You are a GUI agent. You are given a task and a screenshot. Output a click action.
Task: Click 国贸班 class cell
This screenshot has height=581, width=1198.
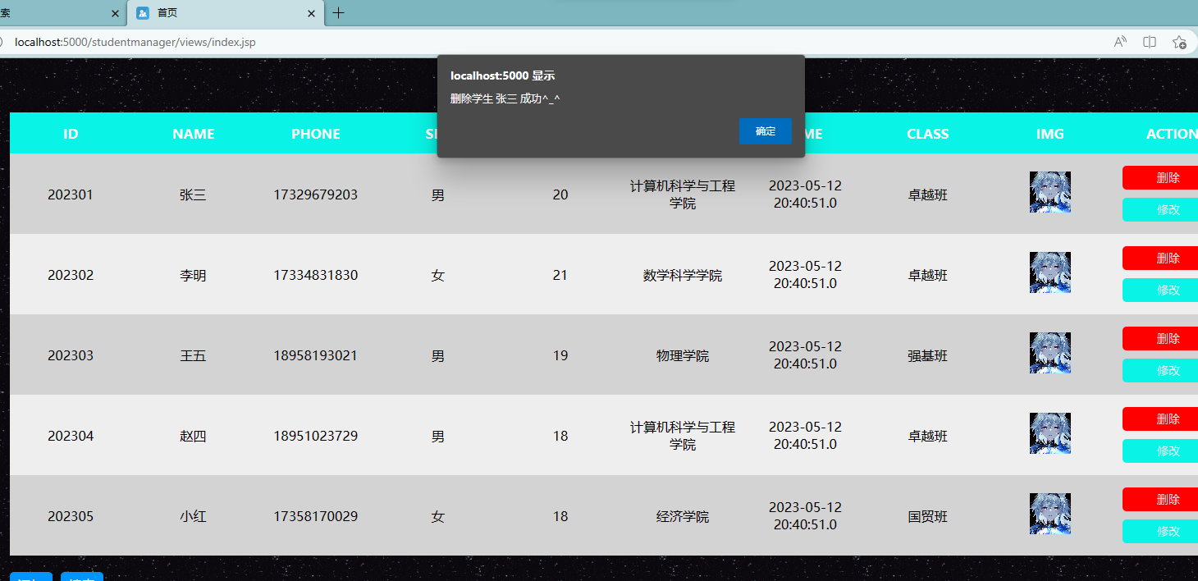tap(927, 516)
